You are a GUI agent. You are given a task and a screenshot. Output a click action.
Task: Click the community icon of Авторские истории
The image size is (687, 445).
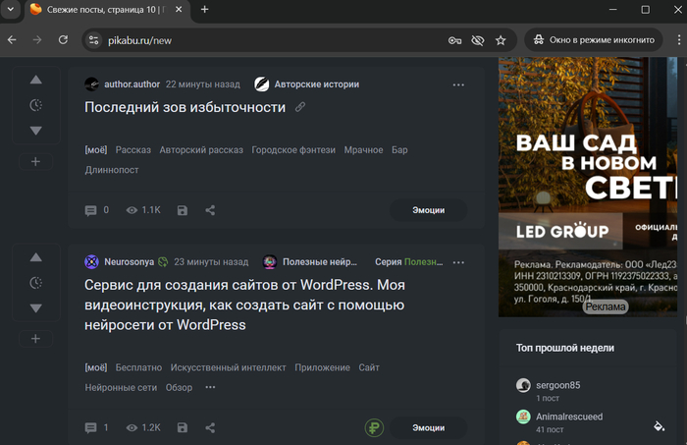pyautogui.click(x=262, y=84)
